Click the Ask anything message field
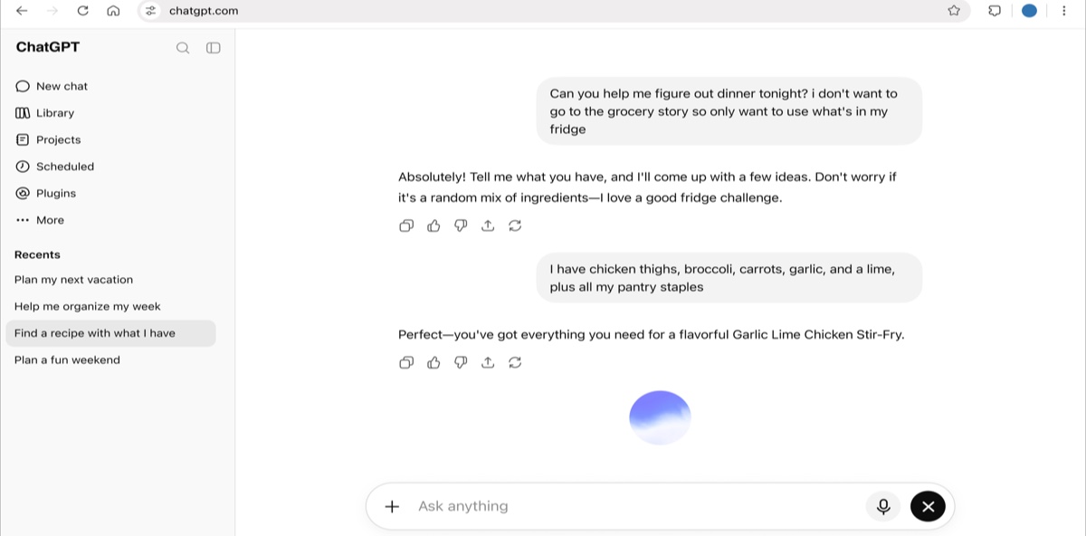The image size is (1086, 536). [633, 506]
